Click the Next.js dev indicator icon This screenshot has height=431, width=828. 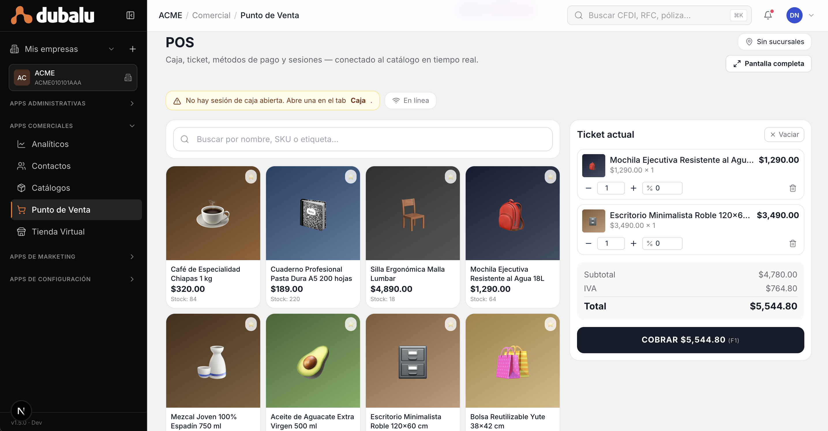pos(21,411)
